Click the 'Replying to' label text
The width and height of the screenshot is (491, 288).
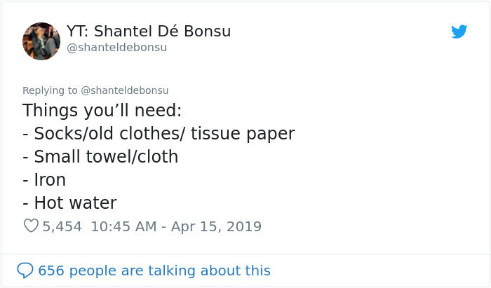tap(51, 90)
